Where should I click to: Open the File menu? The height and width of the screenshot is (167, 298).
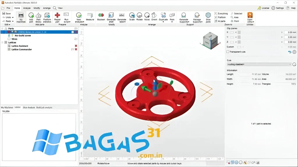click(x=8, y=8)
